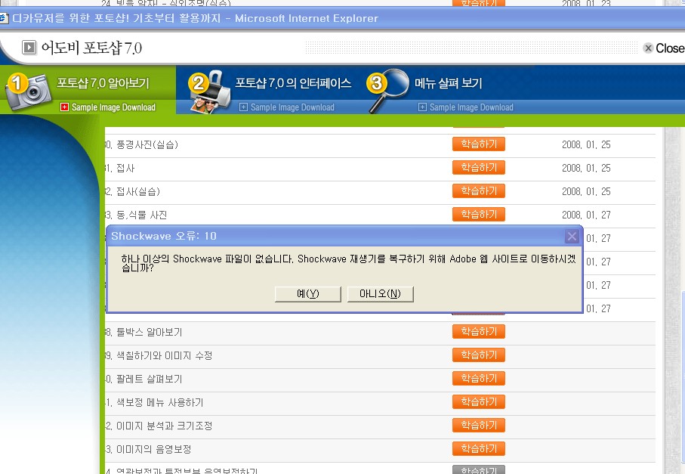Select the 색칠하기와 이미지 수정 lesson title
This screenshot has height=474, width=685.
tap(164, 355)
